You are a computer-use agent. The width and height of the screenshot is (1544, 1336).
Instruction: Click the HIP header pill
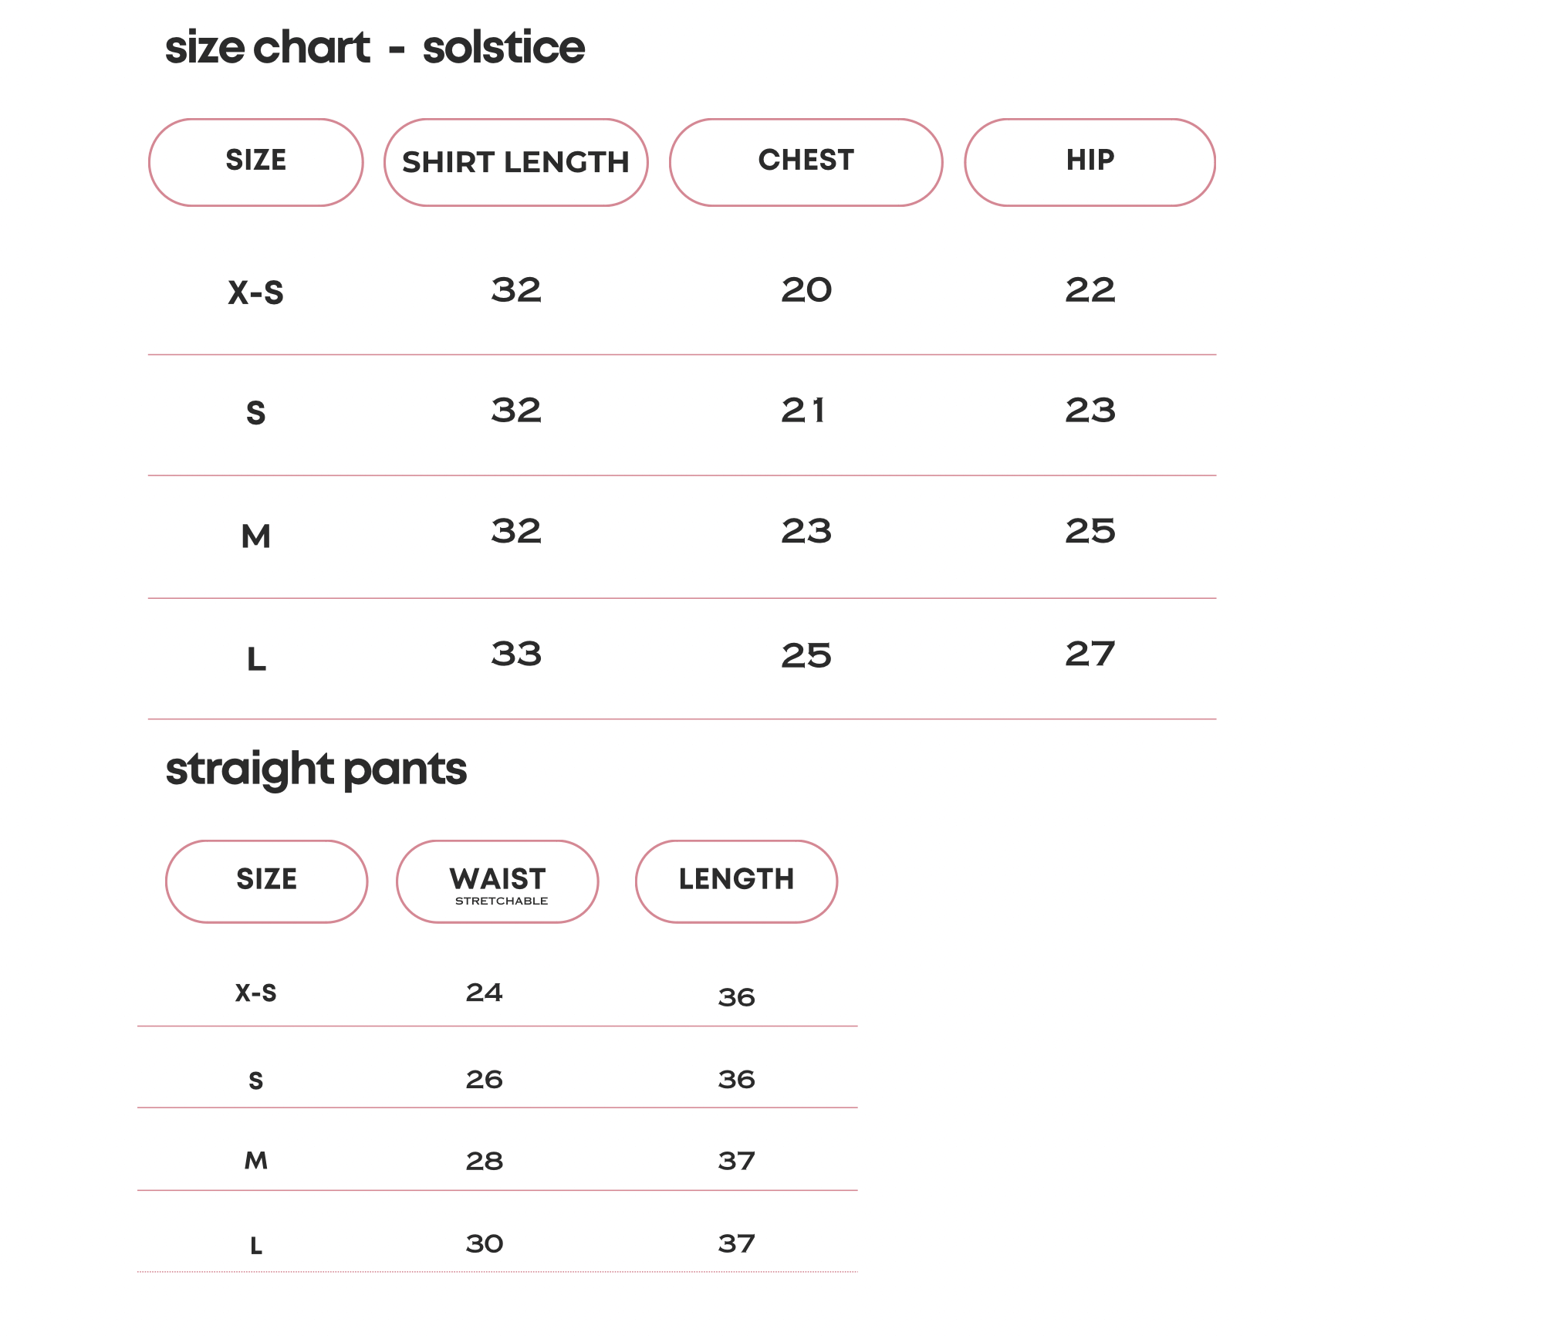pos(1090,163)
